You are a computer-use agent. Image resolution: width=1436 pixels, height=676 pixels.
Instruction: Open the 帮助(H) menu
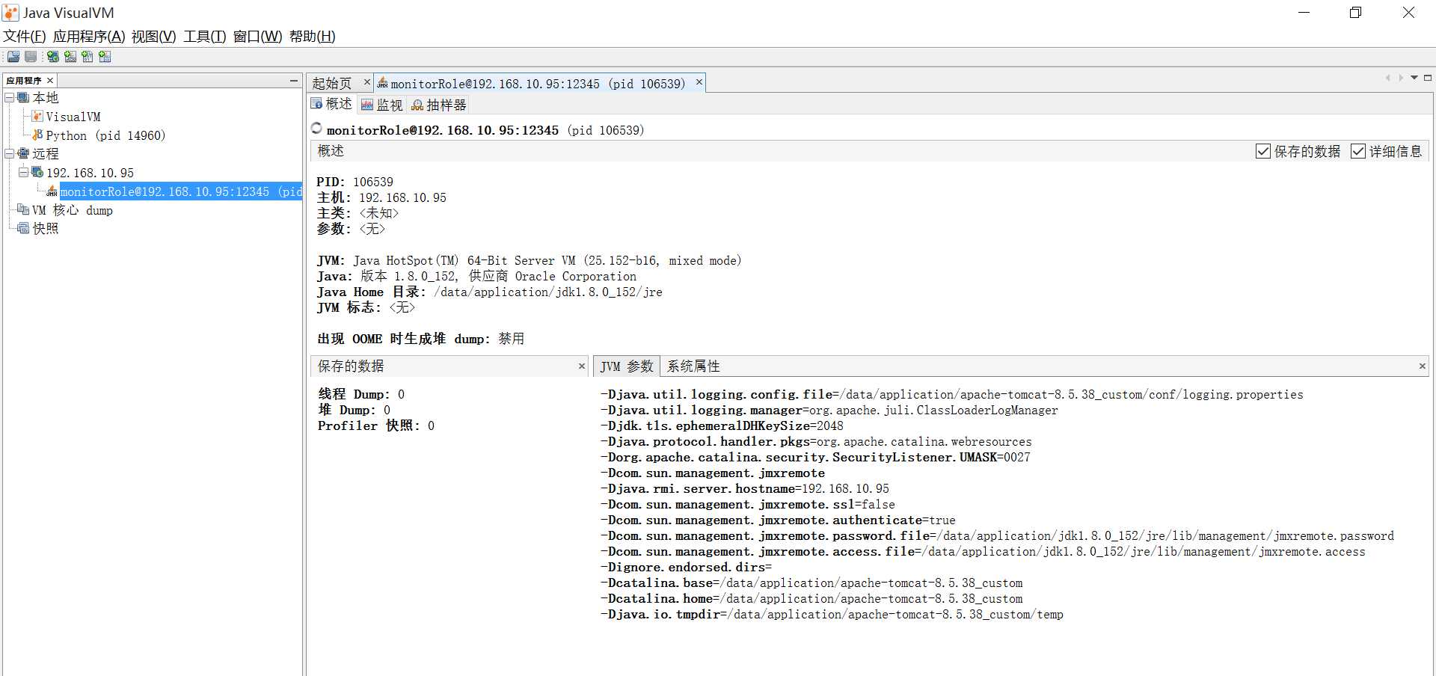[313, 36]
